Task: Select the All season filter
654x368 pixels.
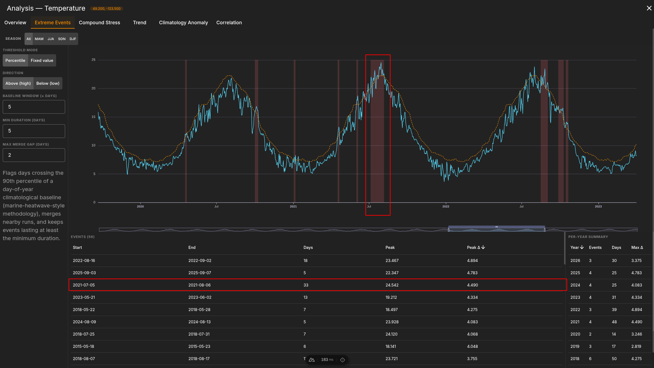Action: click(x=29, y=39)
